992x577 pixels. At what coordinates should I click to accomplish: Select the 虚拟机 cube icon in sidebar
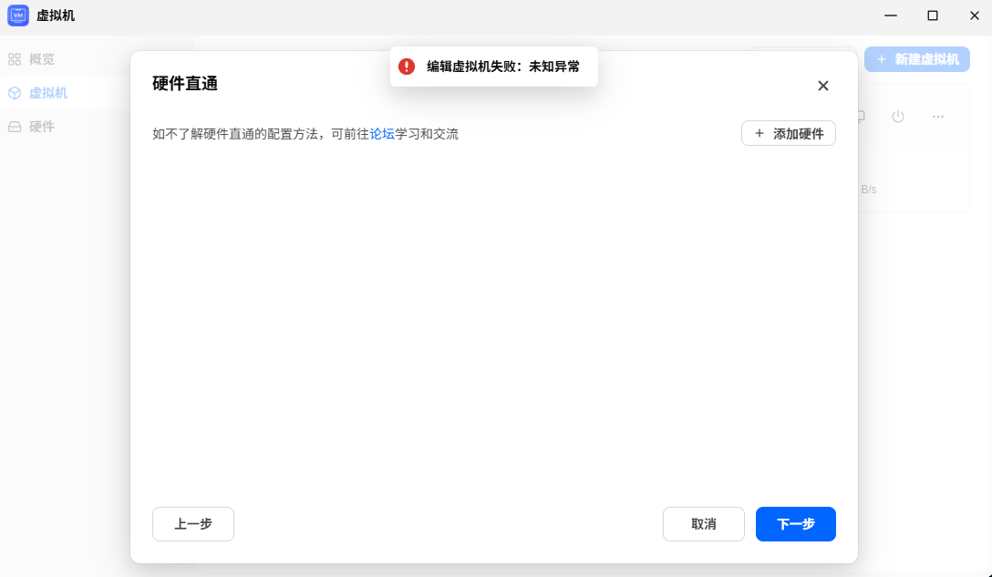15,93
